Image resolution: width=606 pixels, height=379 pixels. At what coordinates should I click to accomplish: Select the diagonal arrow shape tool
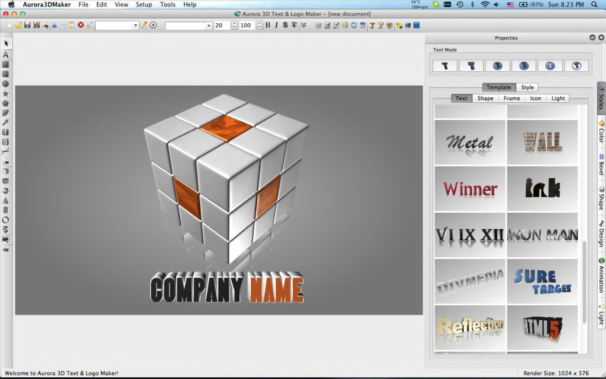tap(6, 122)
